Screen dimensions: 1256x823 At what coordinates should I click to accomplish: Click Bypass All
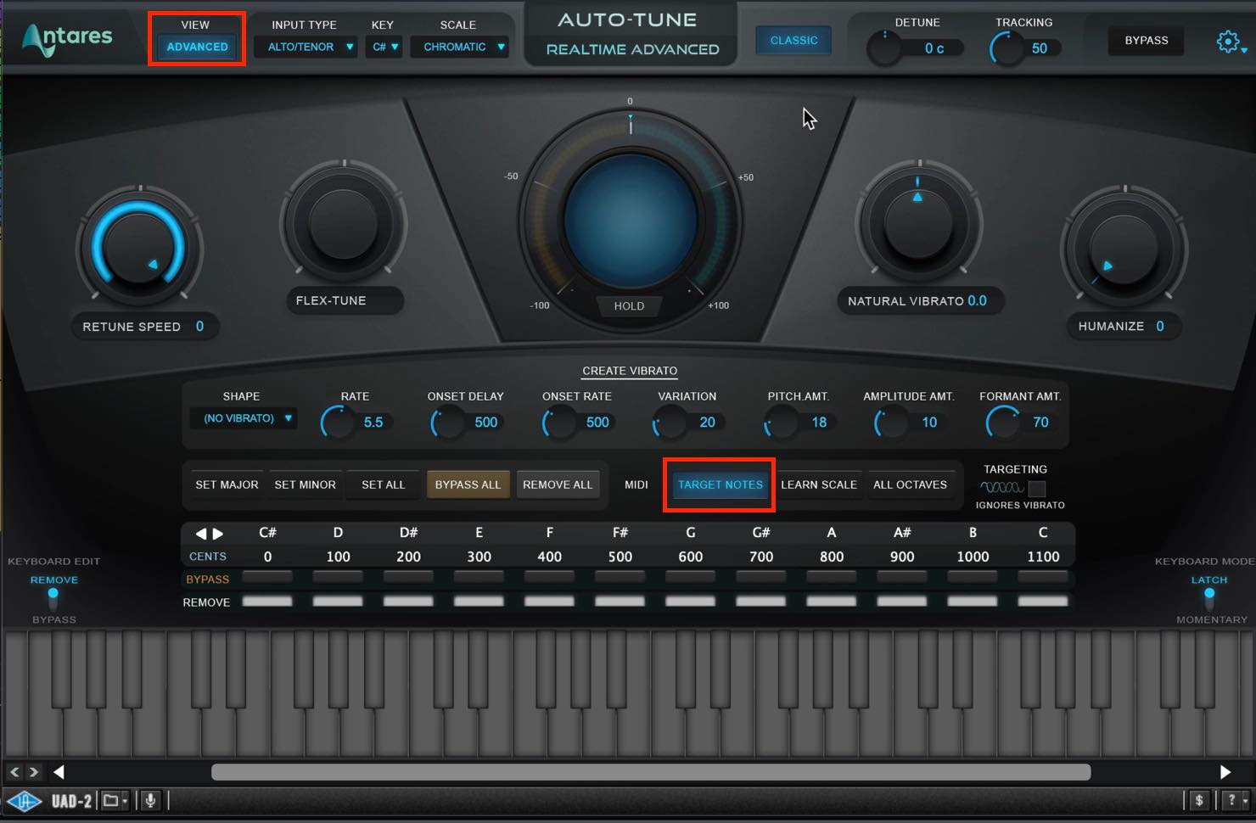tap(468, 484)
